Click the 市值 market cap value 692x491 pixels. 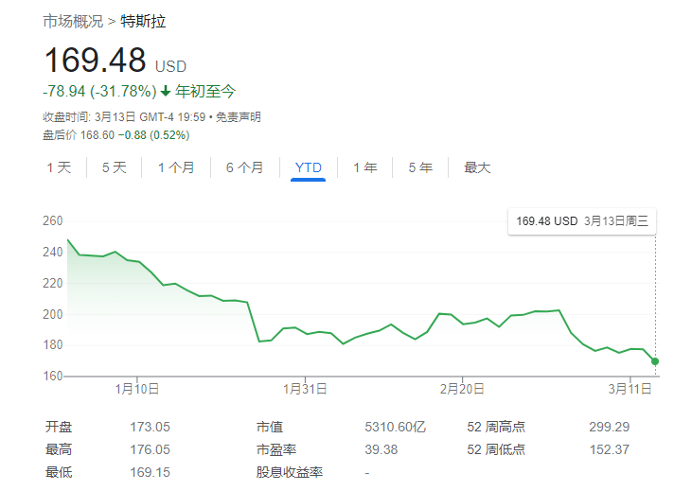392,427
